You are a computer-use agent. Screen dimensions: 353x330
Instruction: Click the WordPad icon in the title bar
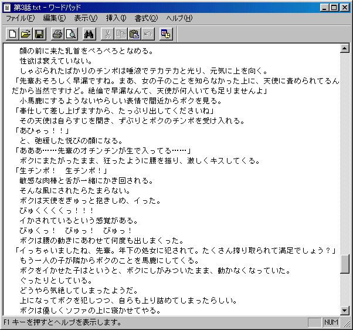[7, 6]
